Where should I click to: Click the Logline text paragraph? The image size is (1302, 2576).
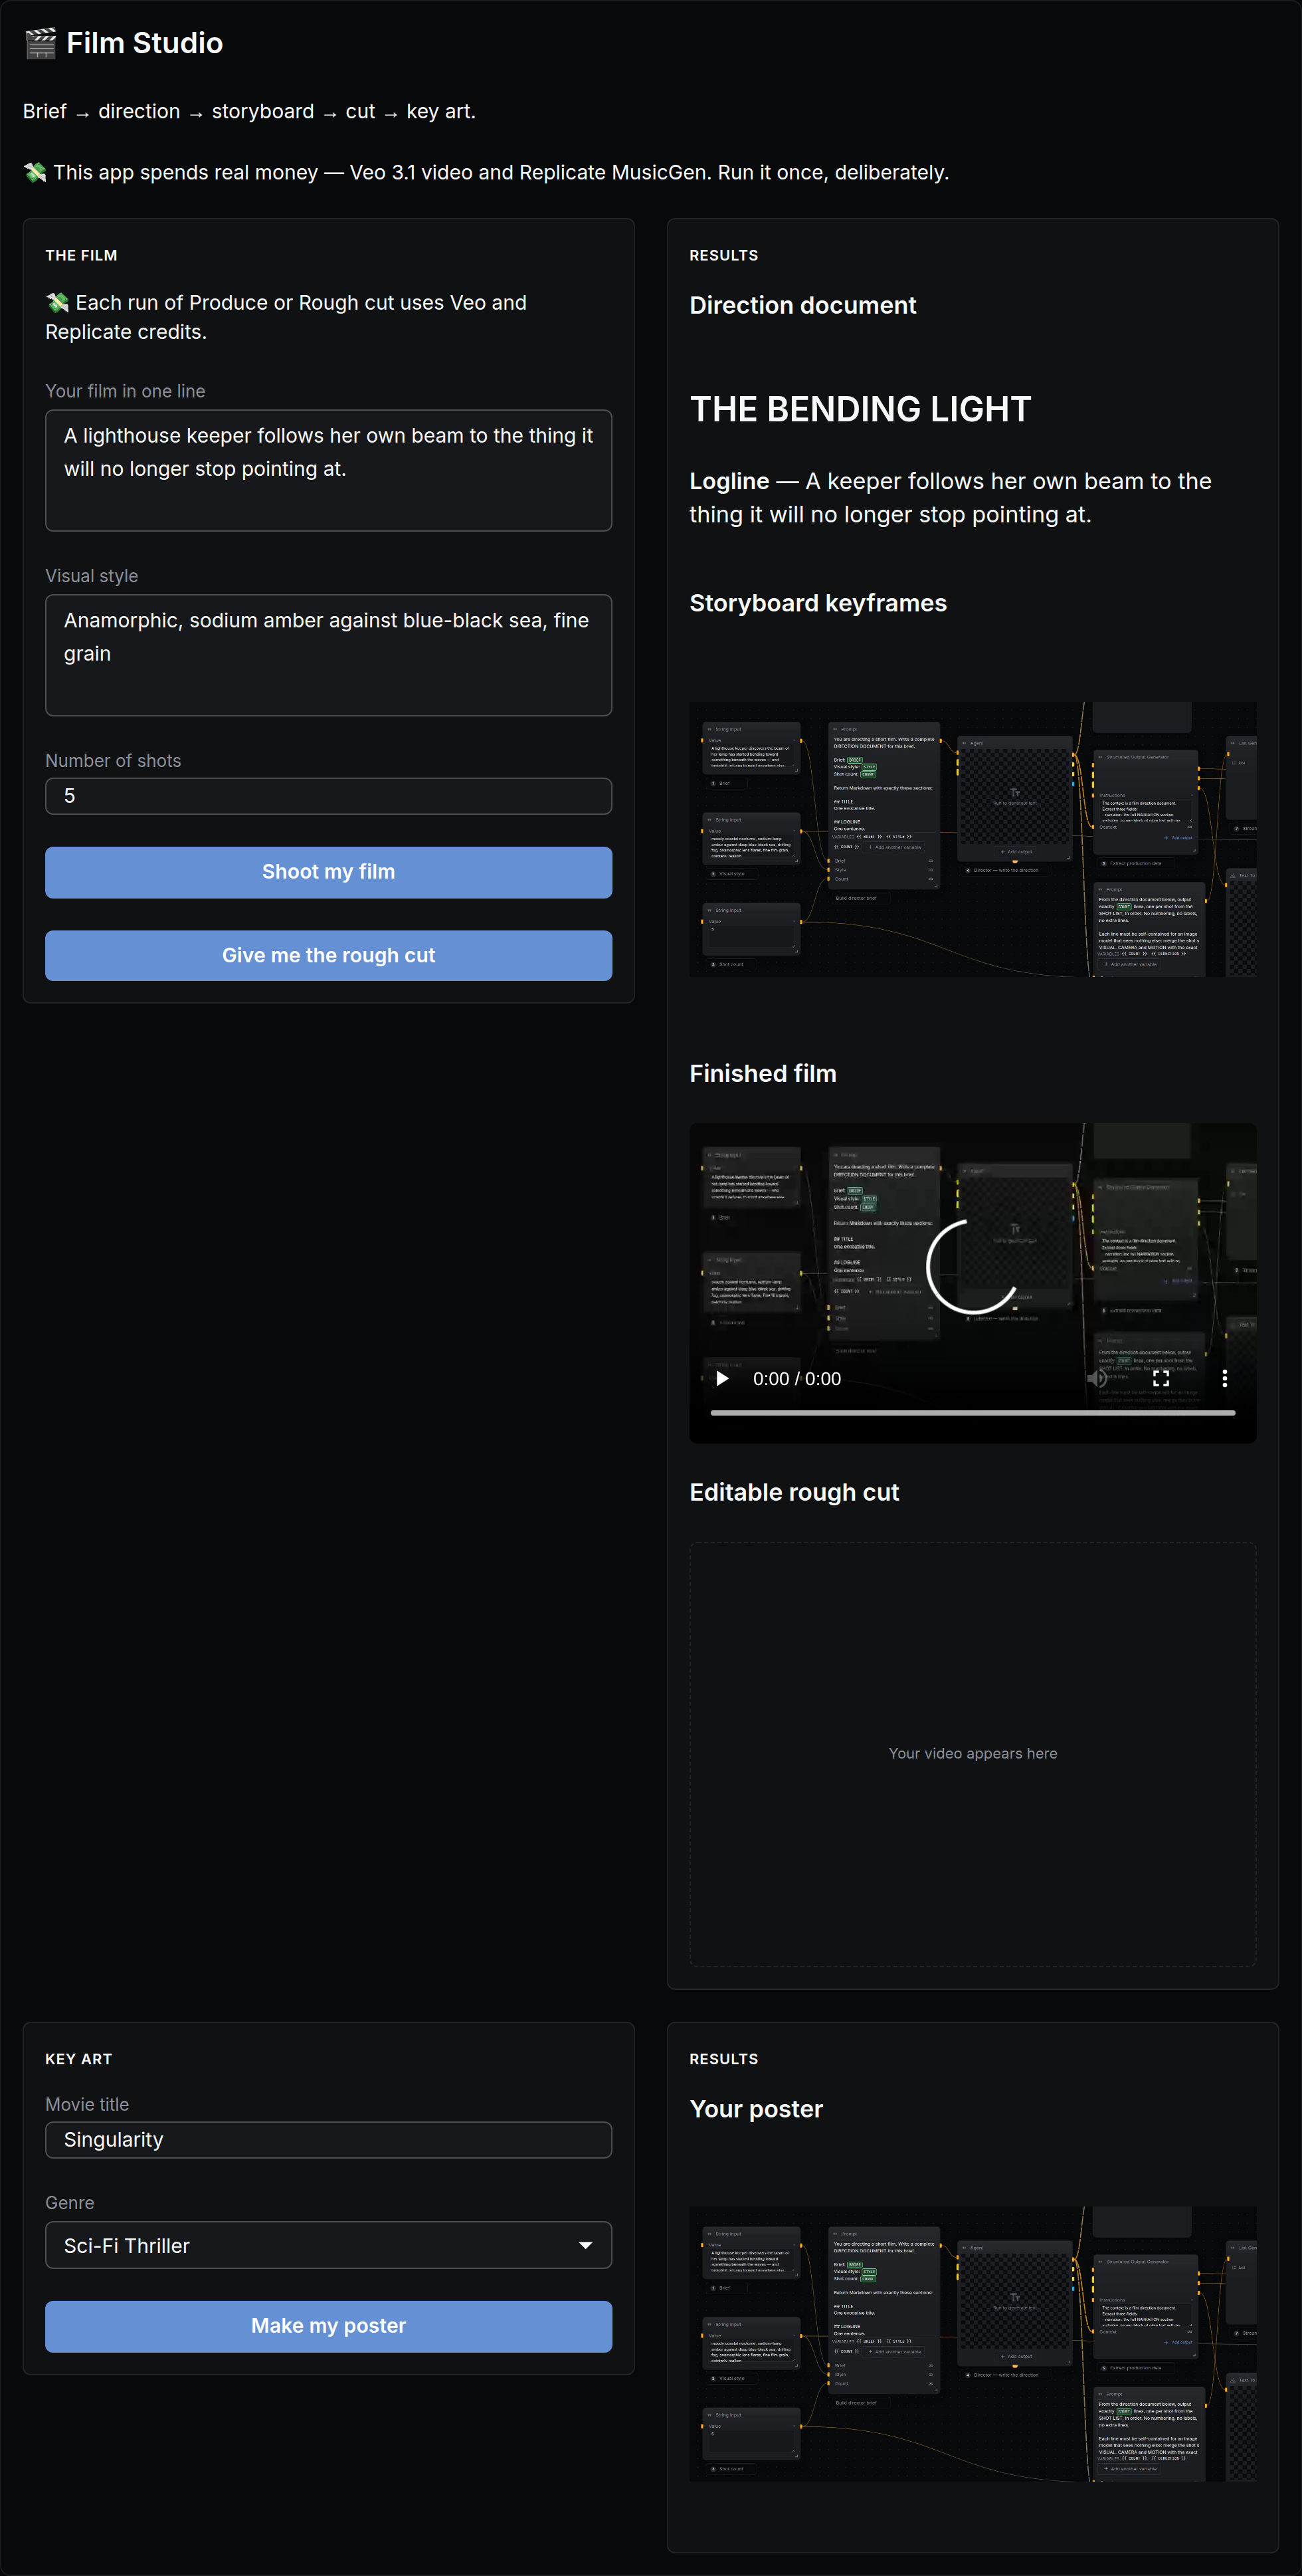[951, 498]
